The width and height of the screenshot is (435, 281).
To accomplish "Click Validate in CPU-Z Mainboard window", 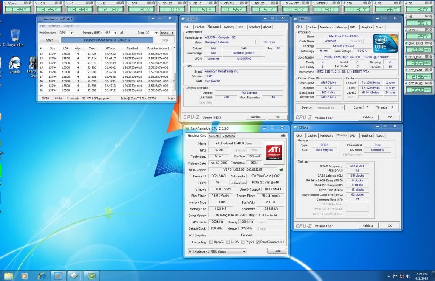I will click(255, 117).
